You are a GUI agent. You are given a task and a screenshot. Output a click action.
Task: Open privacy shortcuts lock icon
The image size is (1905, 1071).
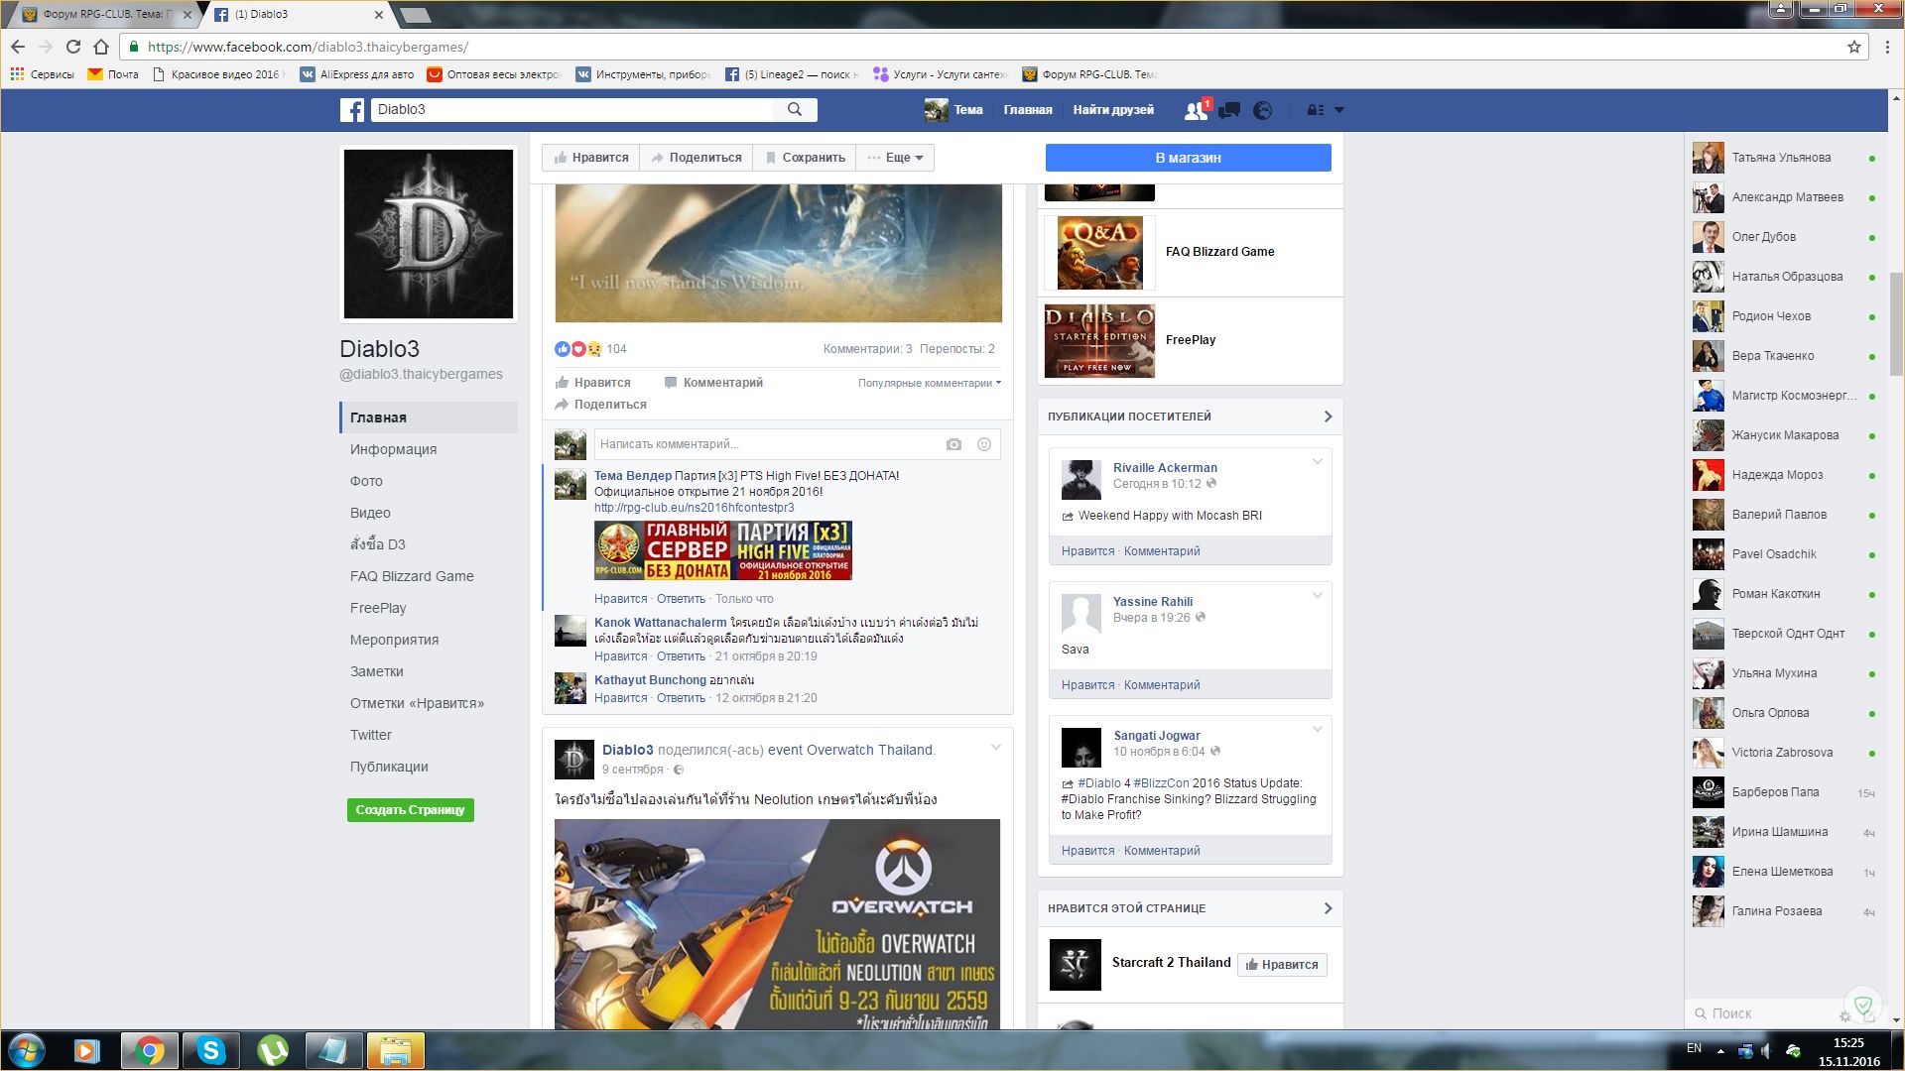point(1316,110)
